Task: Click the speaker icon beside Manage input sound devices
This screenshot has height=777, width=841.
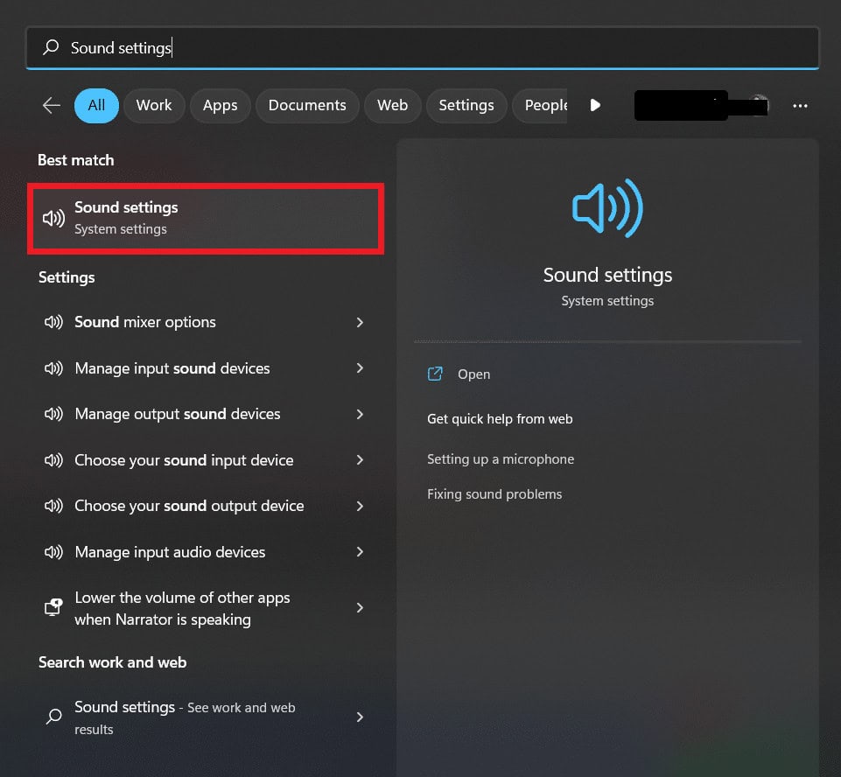Action: point(53,367)
